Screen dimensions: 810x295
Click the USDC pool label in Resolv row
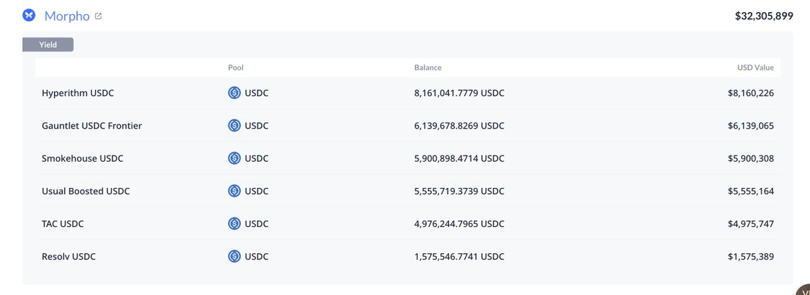256,256
